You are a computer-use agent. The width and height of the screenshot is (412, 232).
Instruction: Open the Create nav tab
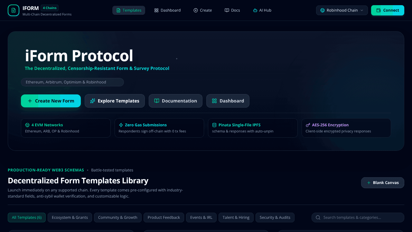pos(202,10)
